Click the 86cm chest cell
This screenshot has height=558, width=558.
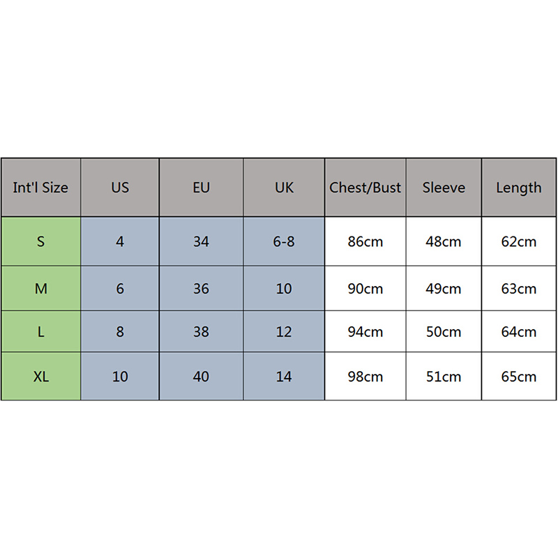[365, 242]
